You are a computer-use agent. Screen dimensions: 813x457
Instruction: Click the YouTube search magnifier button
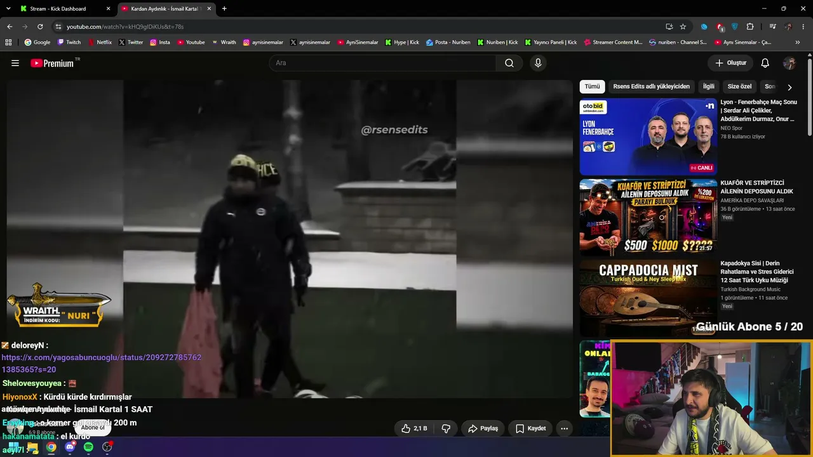[x=509, y=63]
